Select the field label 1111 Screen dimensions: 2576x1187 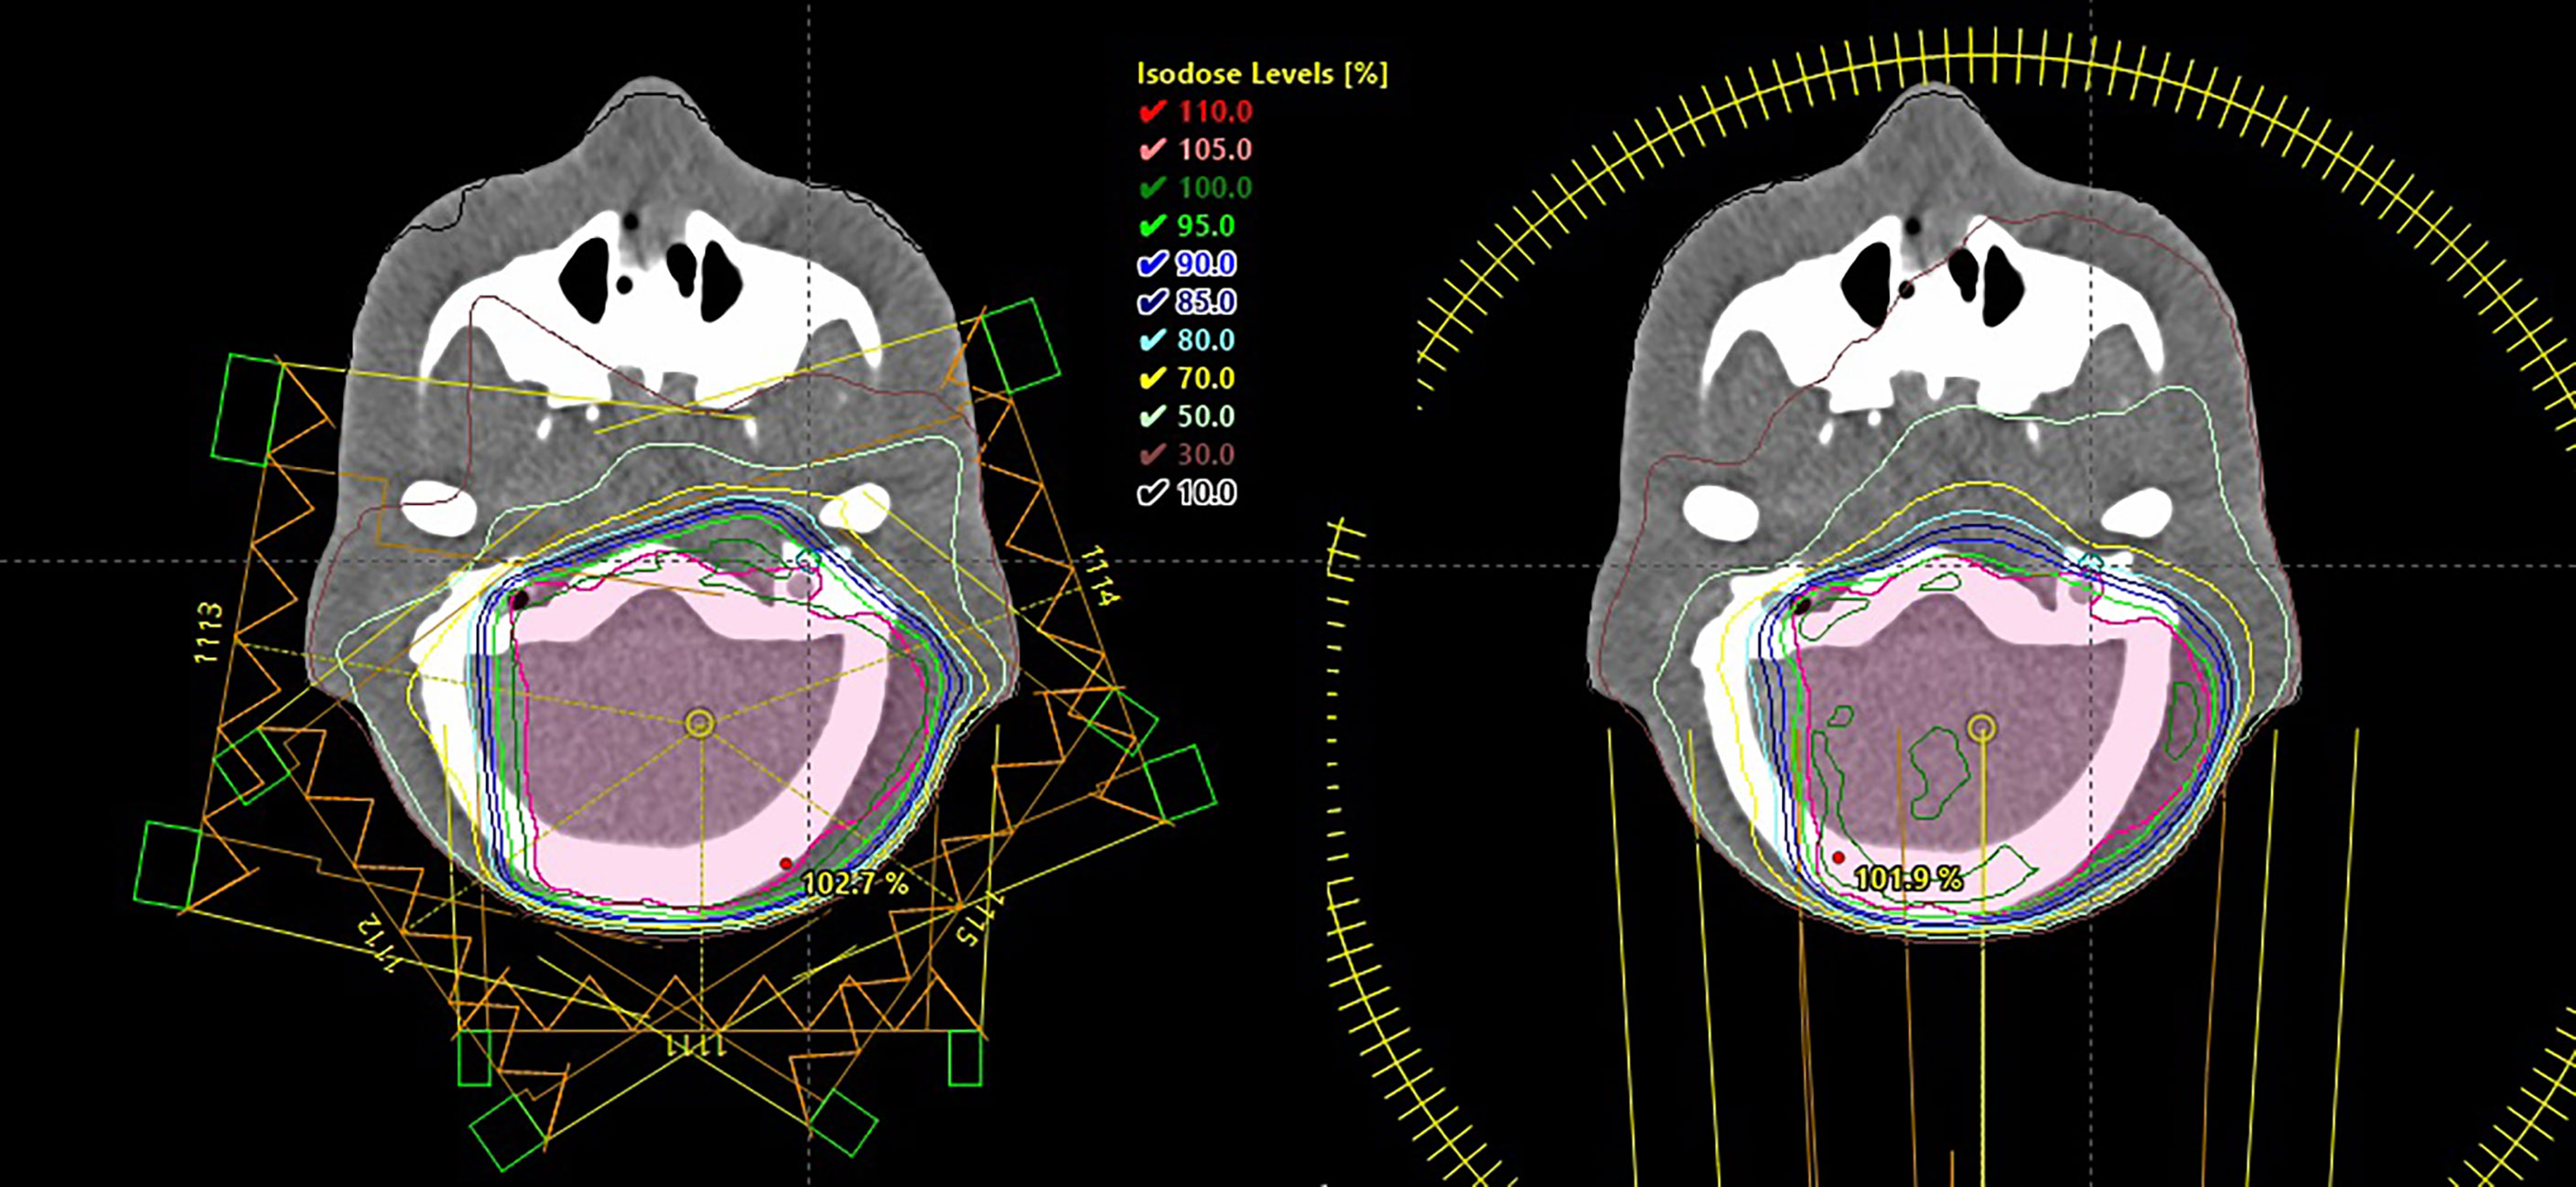tap(696, 1046)
